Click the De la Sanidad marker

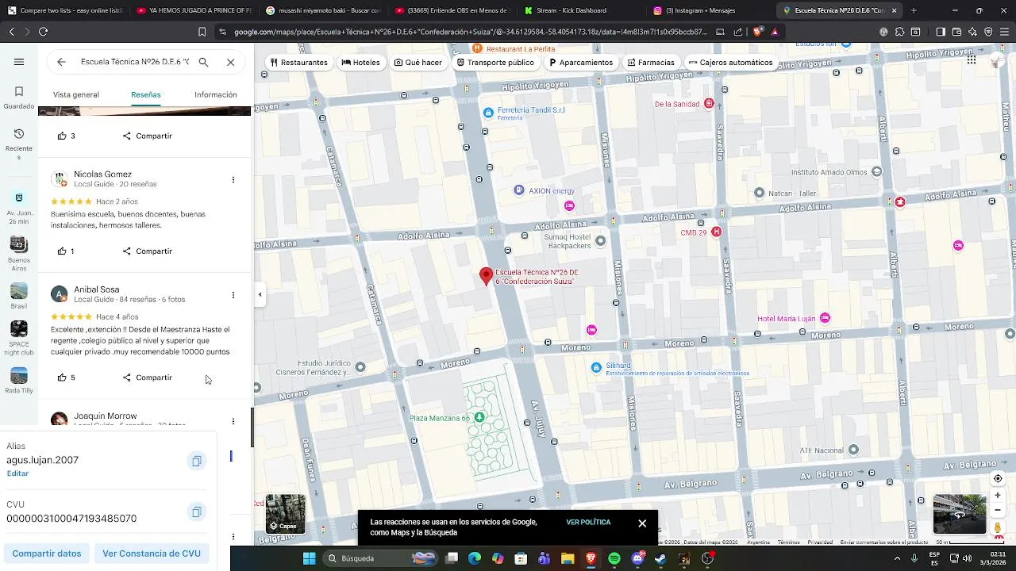click(709, 104)
